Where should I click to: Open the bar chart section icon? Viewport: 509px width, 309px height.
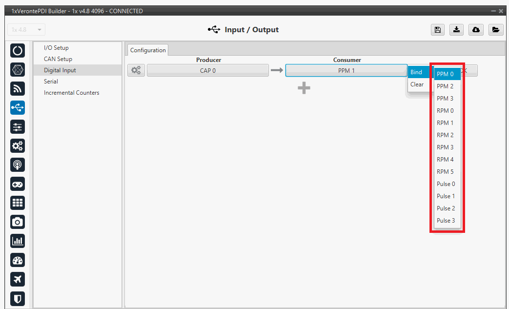point(18,241)
